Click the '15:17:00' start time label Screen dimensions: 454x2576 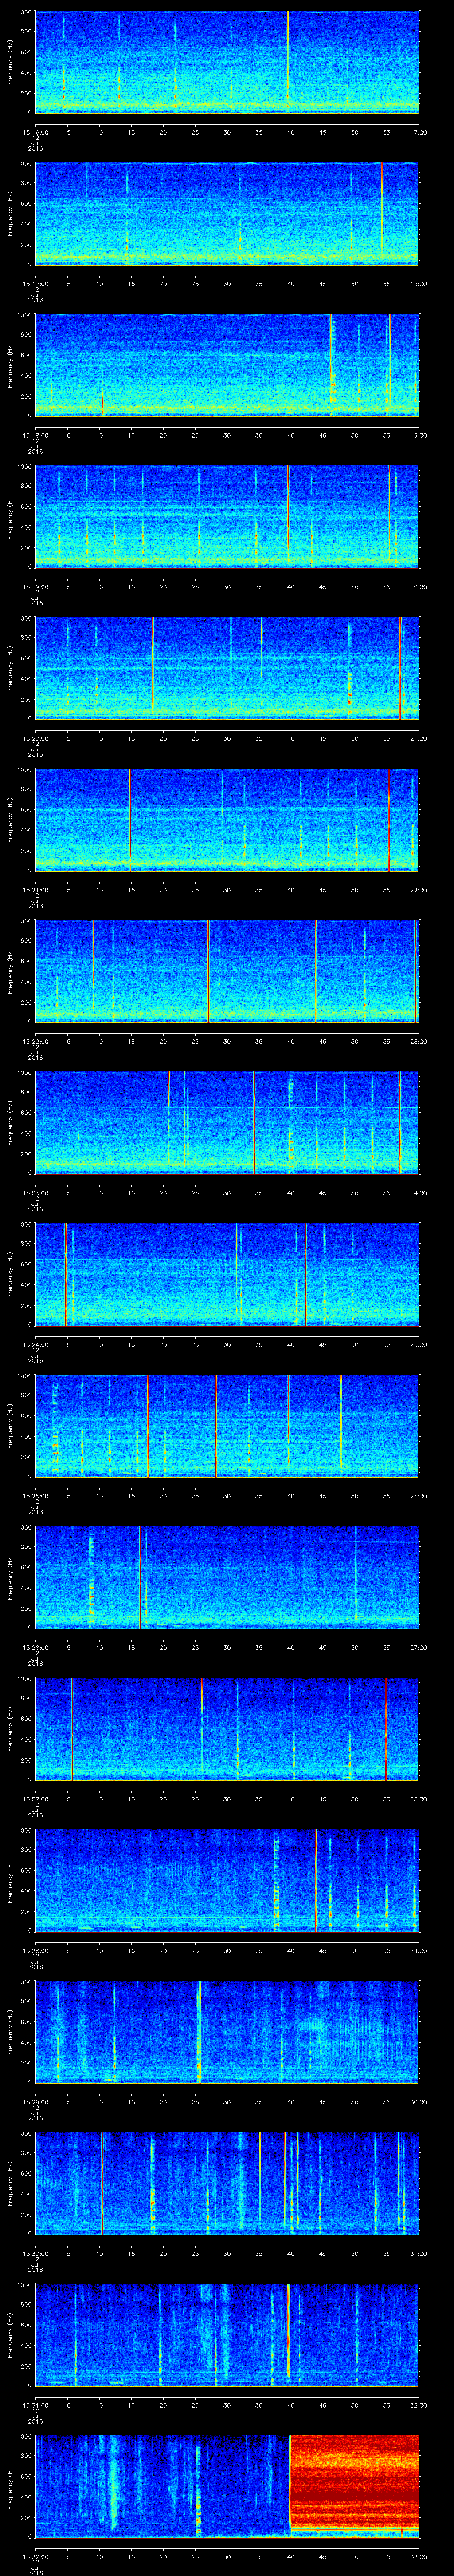tap(35, 284)
